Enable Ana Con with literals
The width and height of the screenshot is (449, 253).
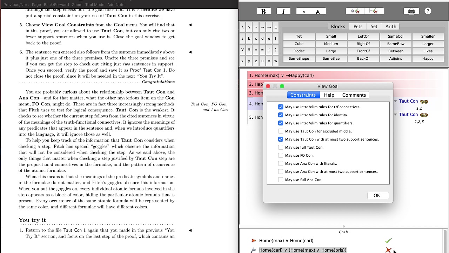click(281, 163)
